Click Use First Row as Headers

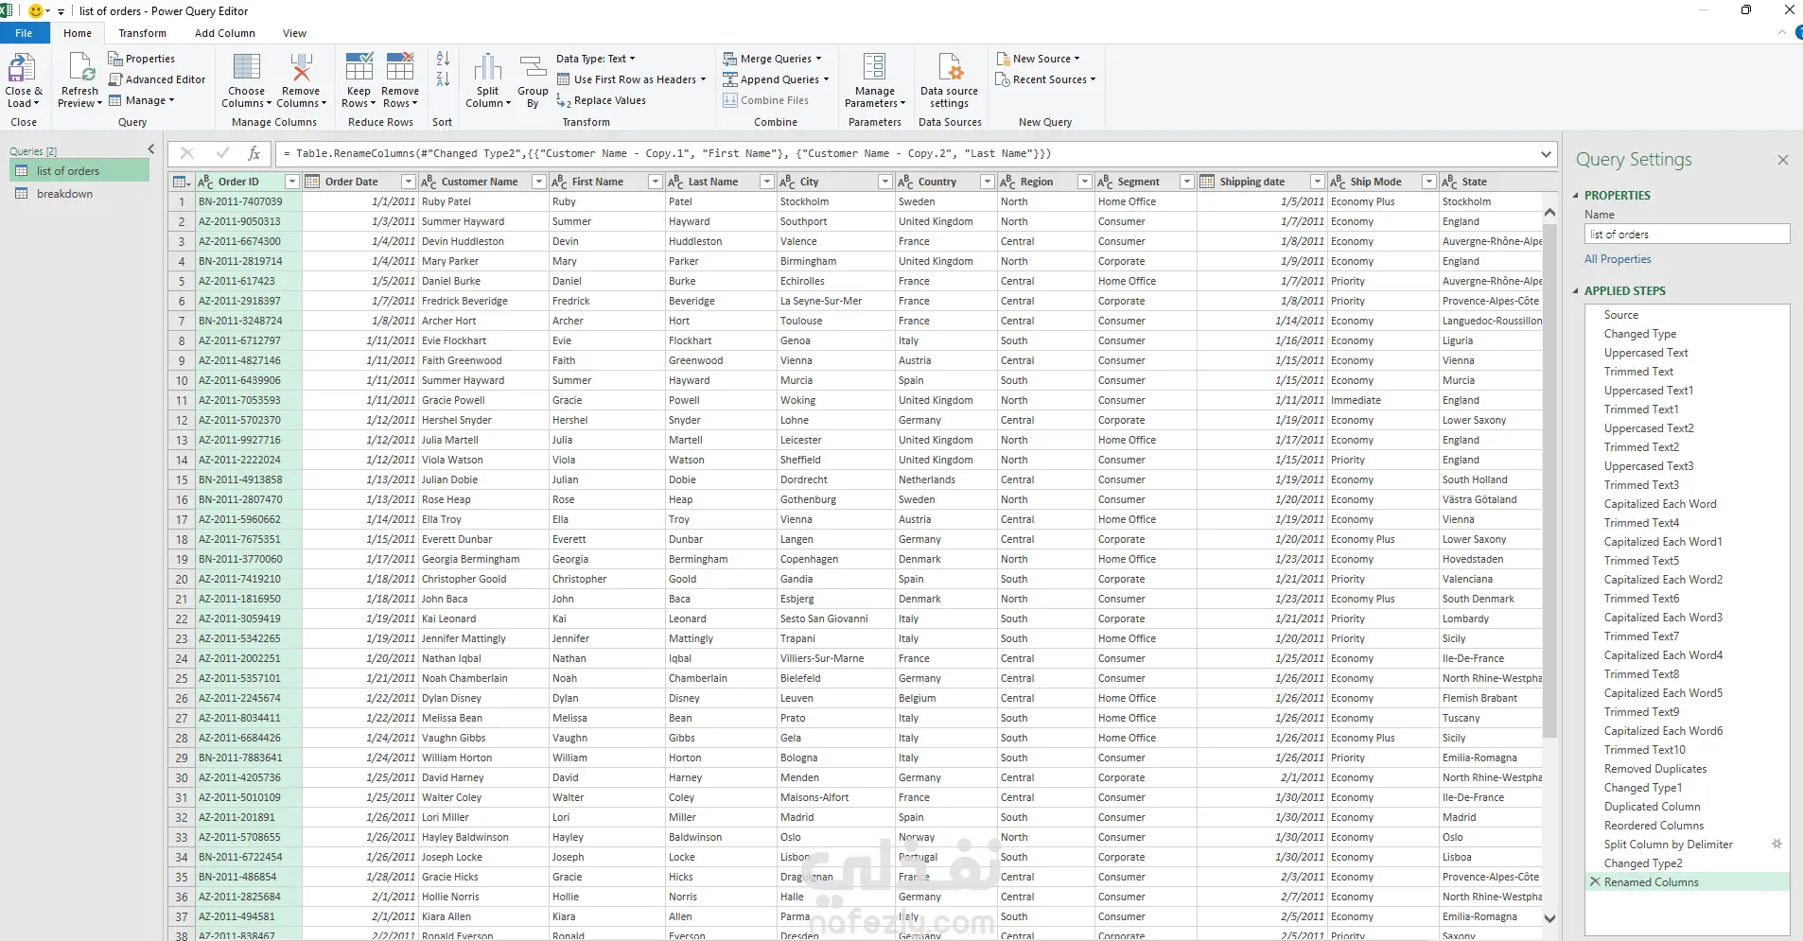point(632,79)
